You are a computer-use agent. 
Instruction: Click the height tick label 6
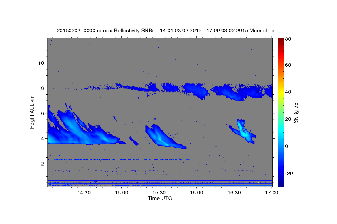pyautogui.click(x=43, y=113)
